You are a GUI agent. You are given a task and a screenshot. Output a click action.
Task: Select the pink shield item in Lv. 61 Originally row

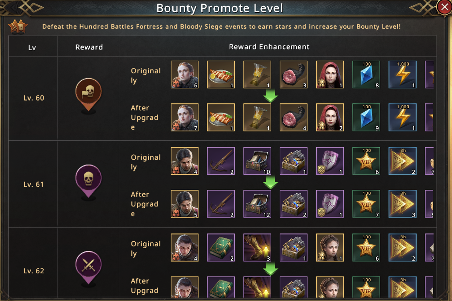(330, 161)
